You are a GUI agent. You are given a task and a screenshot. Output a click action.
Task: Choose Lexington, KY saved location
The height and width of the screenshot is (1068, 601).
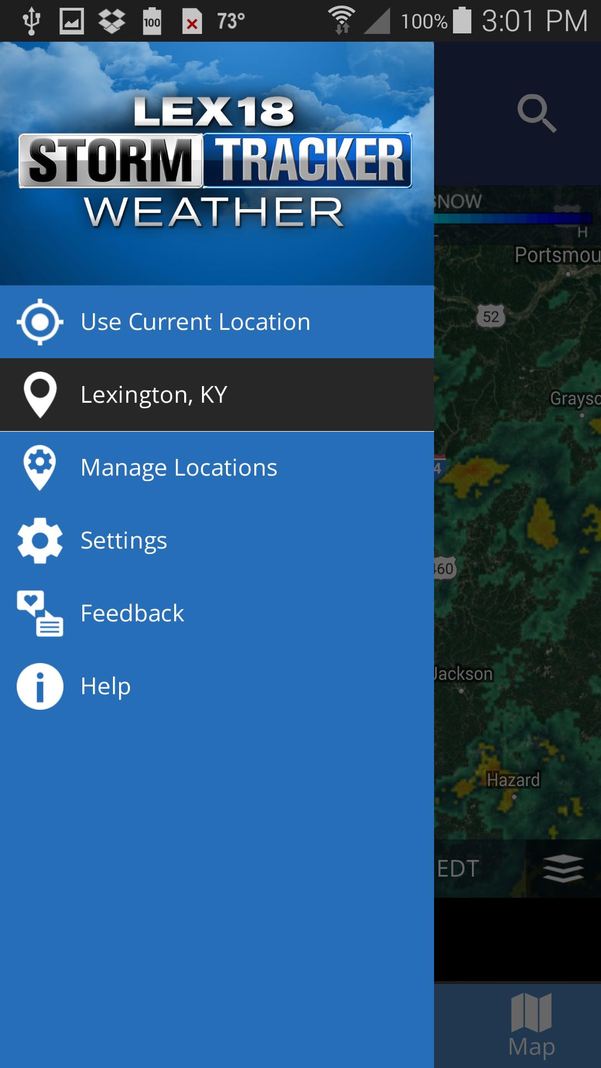[217, 395]
